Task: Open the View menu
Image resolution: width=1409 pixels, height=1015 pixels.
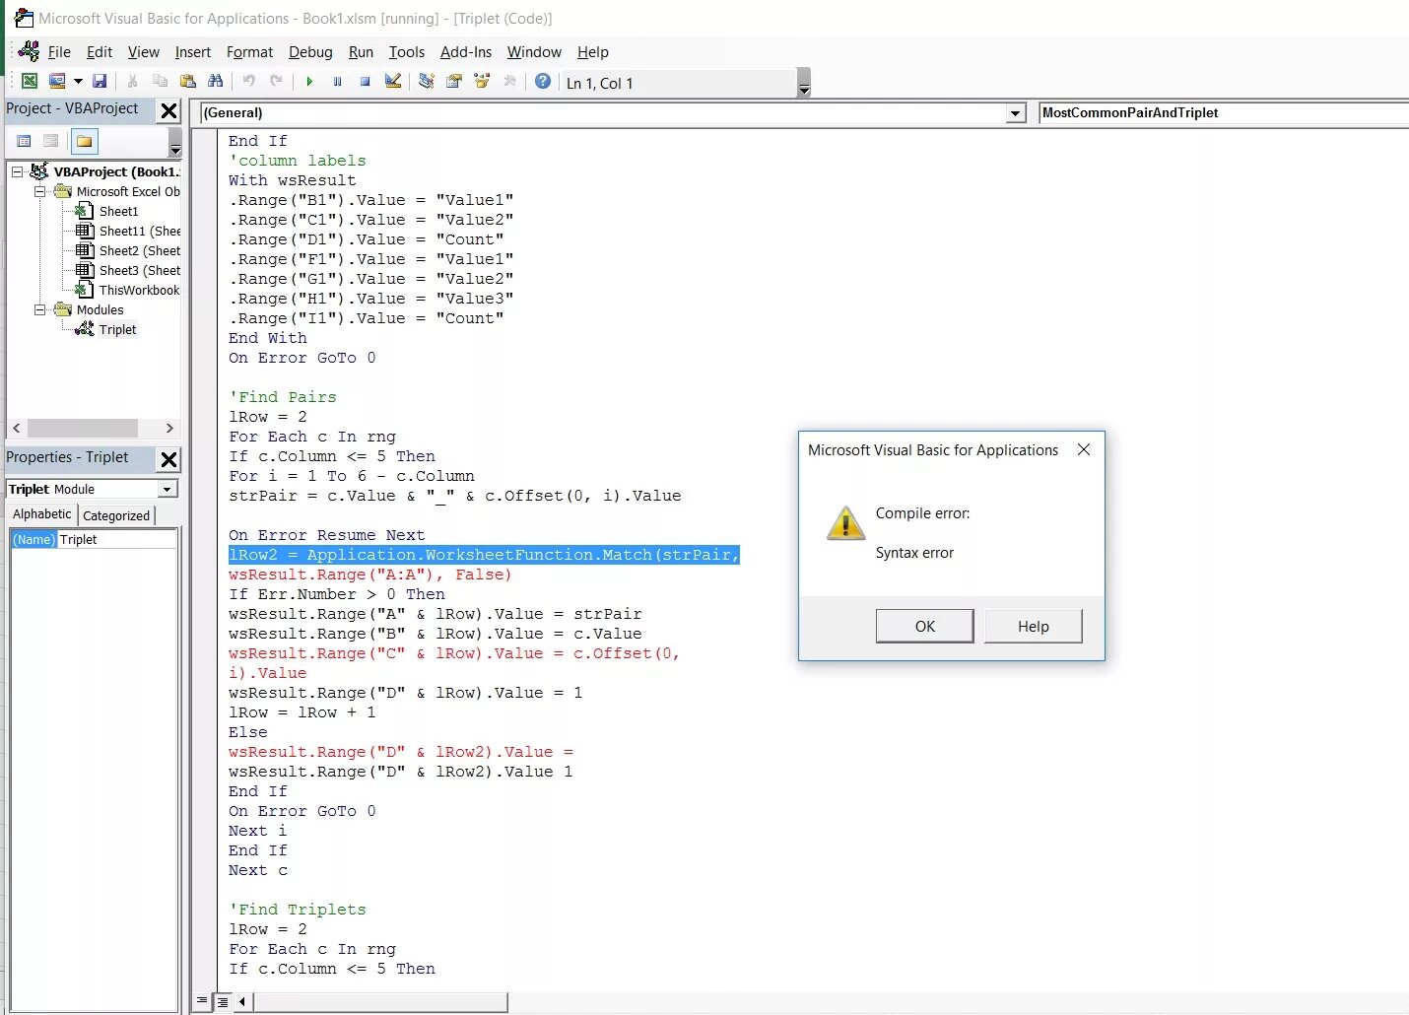Action: coord(144,52)
